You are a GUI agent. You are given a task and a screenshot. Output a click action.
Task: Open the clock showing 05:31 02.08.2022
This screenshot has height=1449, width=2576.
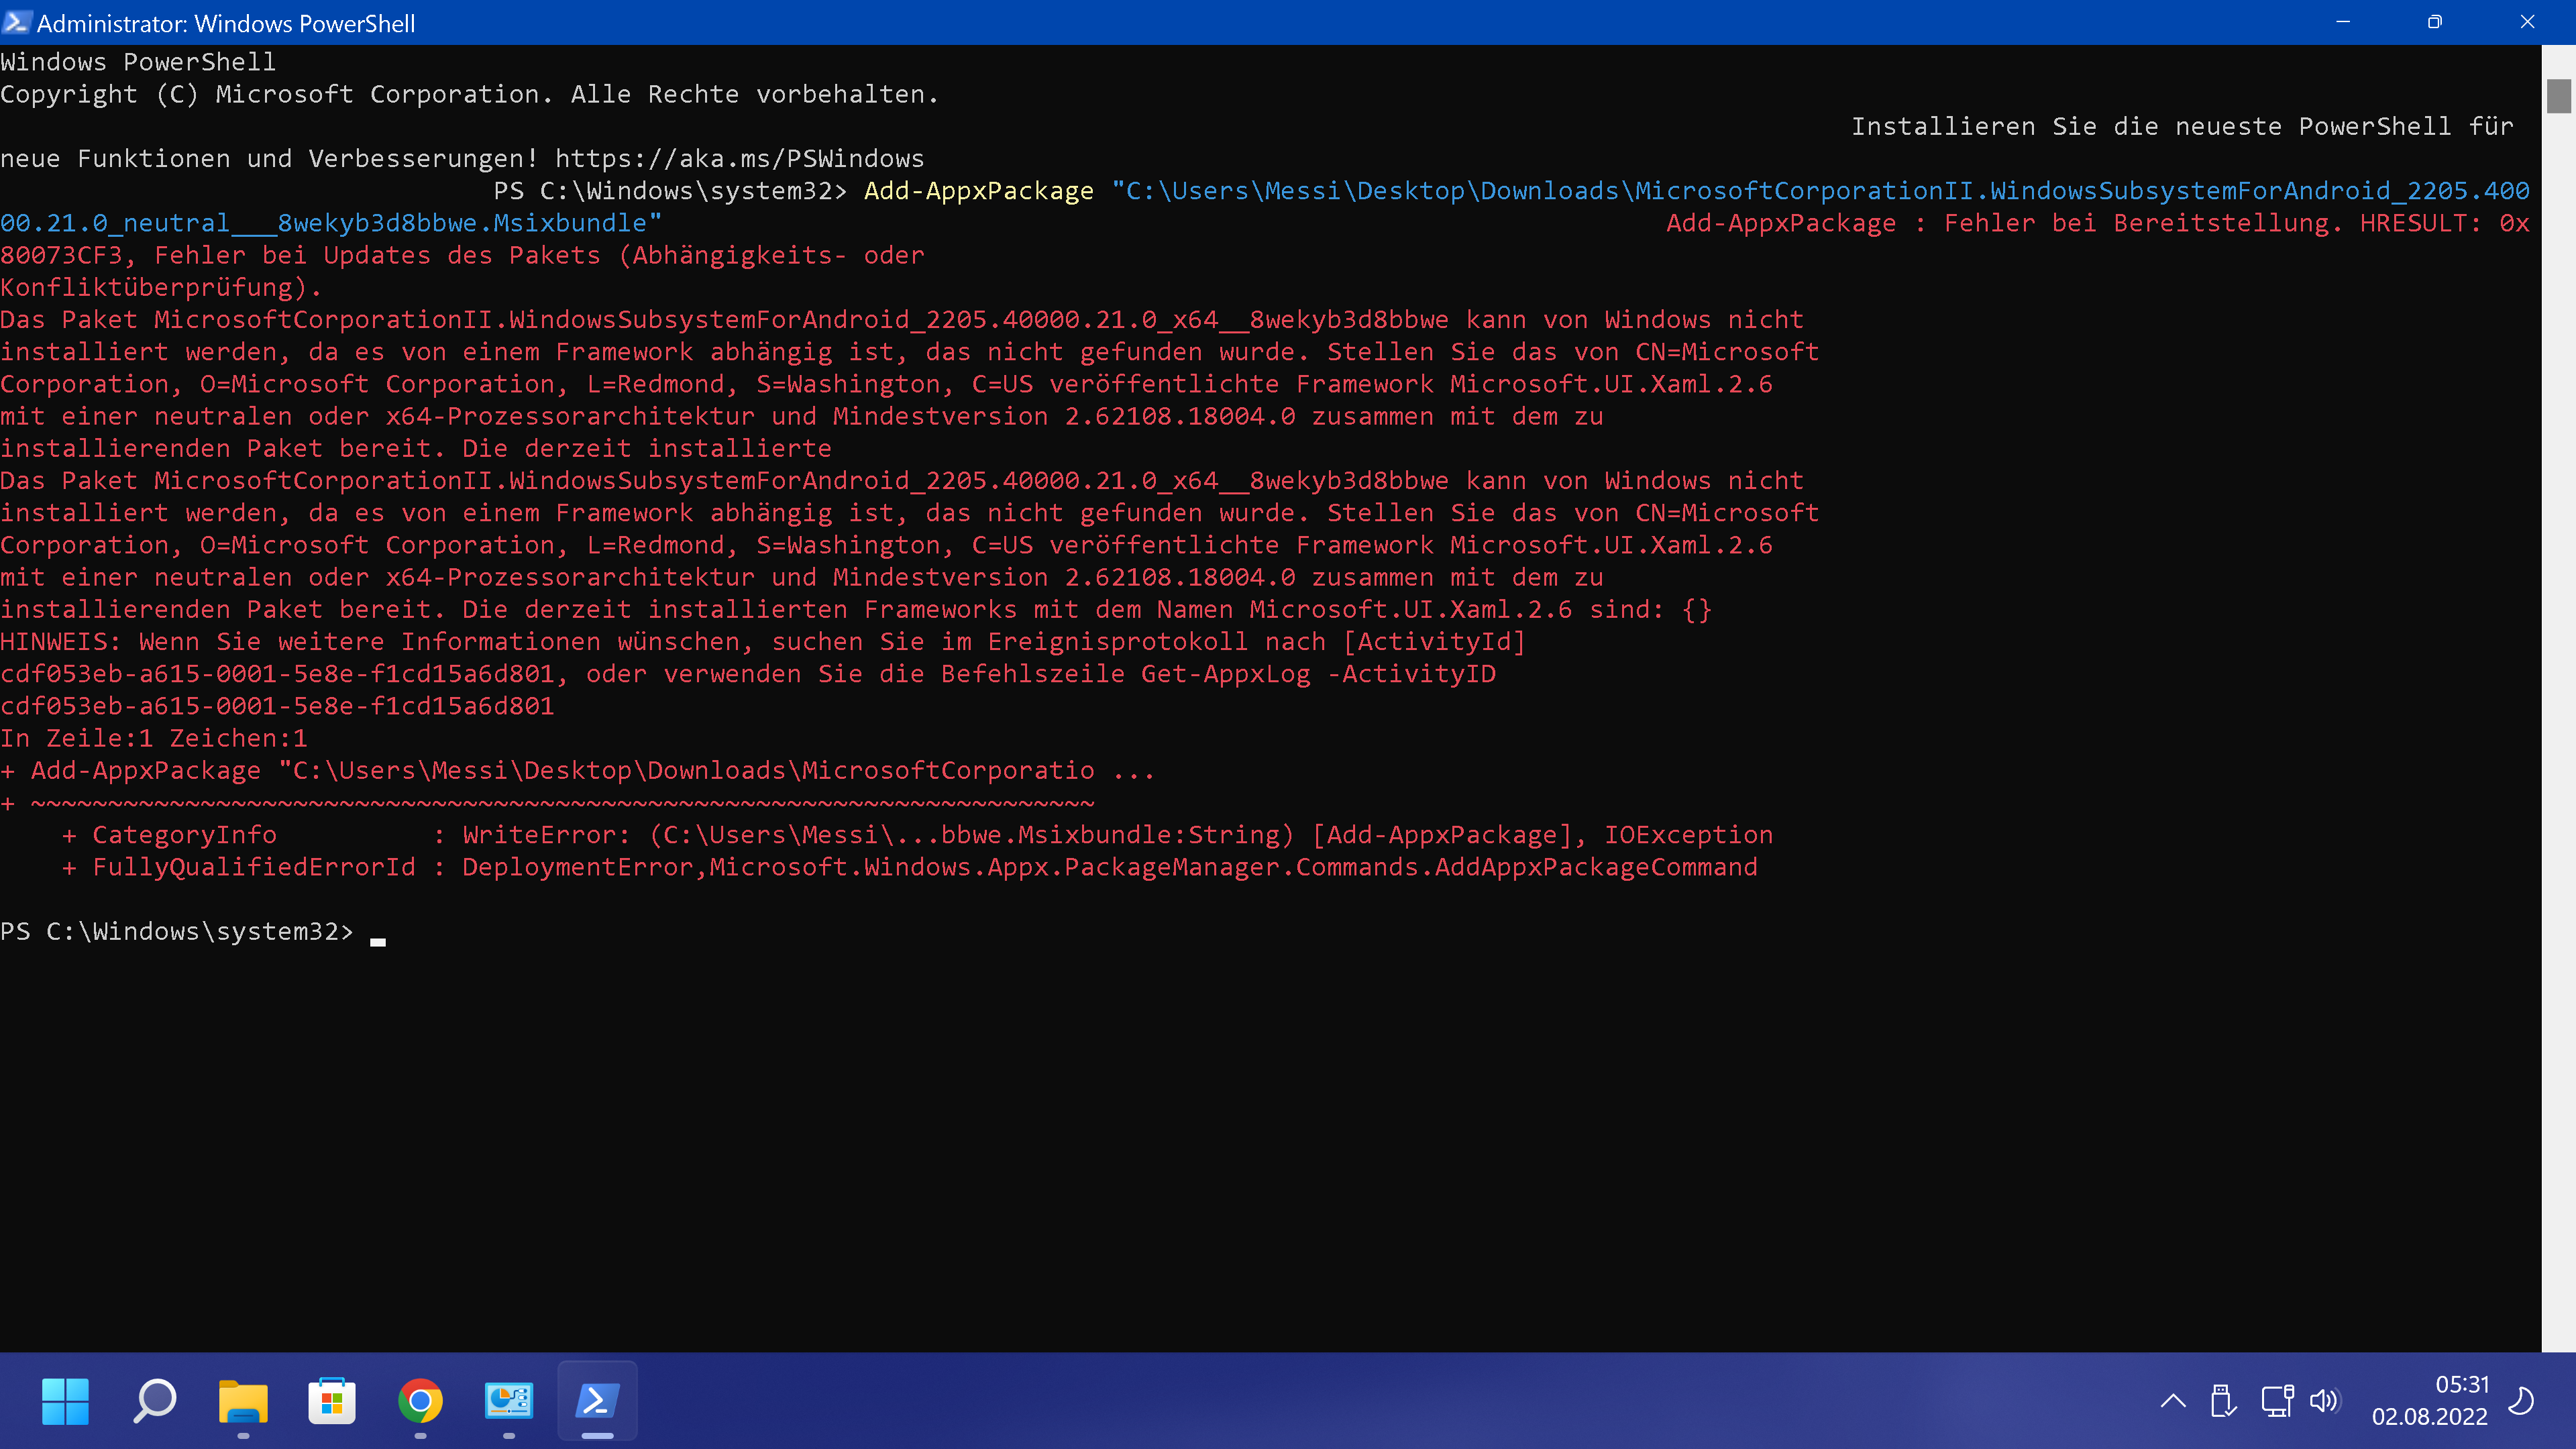(2429, 1400)
